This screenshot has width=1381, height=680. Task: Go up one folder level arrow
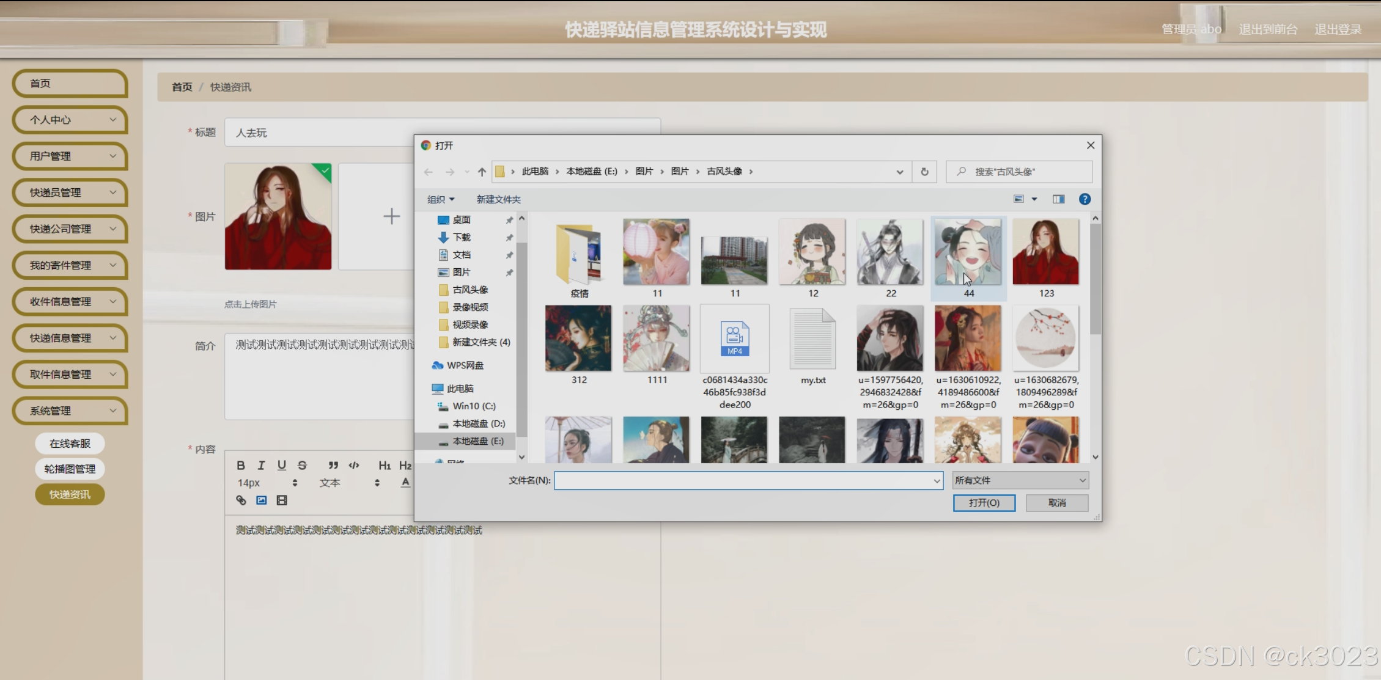tap(482, 172)
